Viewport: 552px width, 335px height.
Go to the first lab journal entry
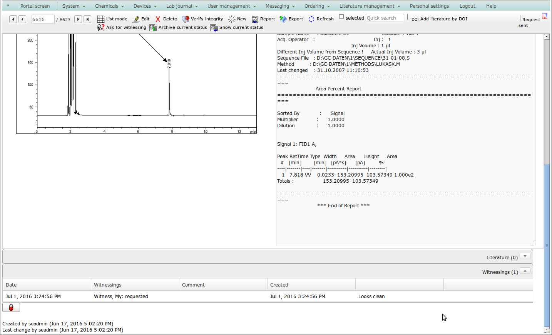(x=13, y=19)
